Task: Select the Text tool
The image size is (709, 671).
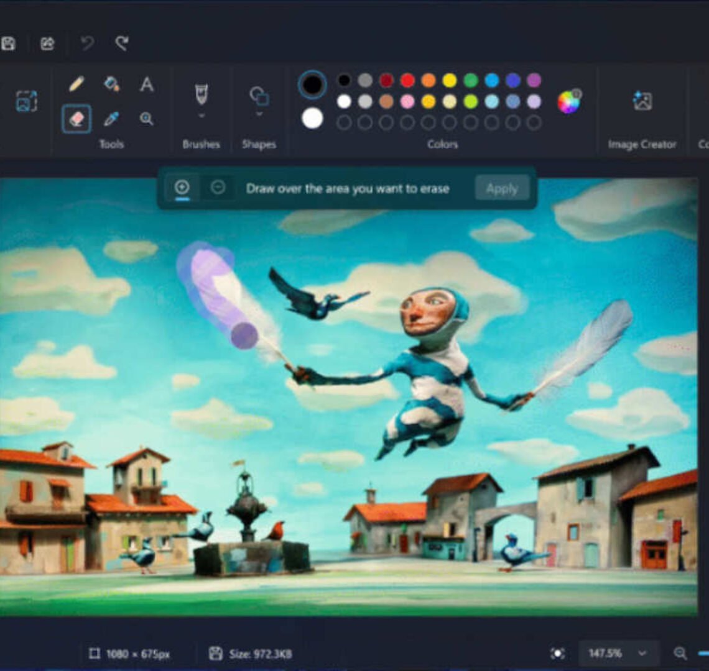Action: tap(146, 85)
